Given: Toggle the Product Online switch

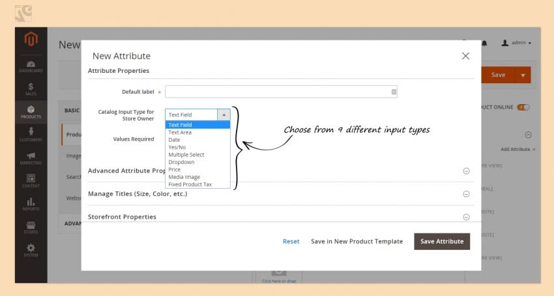Looking at the screenshot, I should [x=523, y=107].
